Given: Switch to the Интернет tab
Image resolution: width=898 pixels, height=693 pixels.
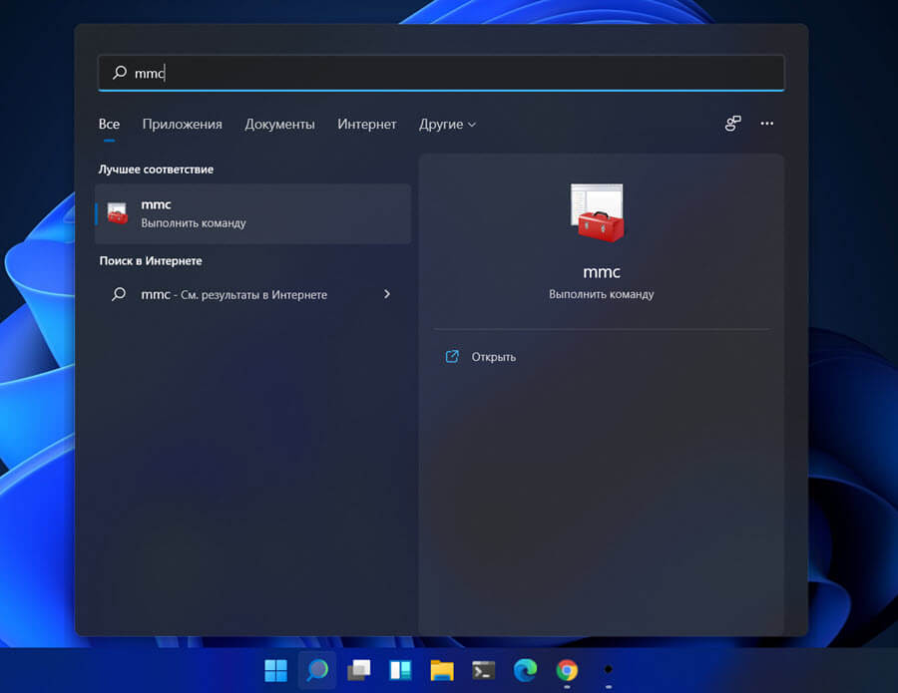Looking at the screenshot, I should click(x=366, y=125).
